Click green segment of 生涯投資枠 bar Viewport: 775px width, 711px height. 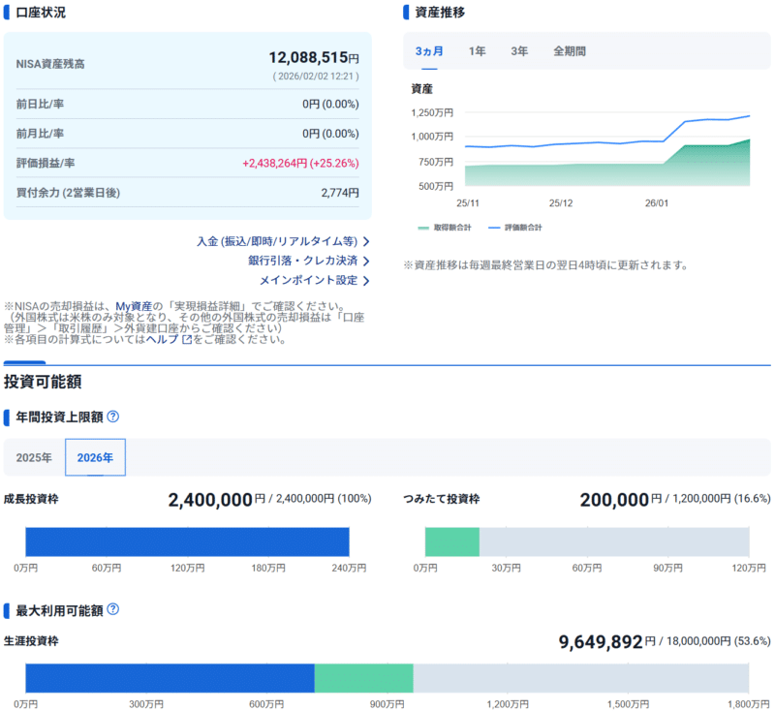point(364,677)
